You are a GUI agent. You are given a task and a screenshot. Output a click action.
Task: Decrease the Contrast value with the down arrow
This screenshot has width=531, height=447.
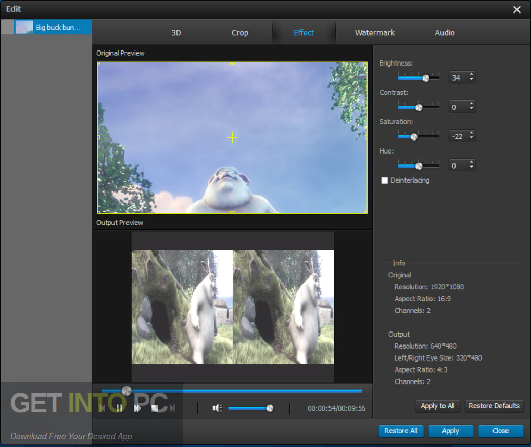point(471,109)
